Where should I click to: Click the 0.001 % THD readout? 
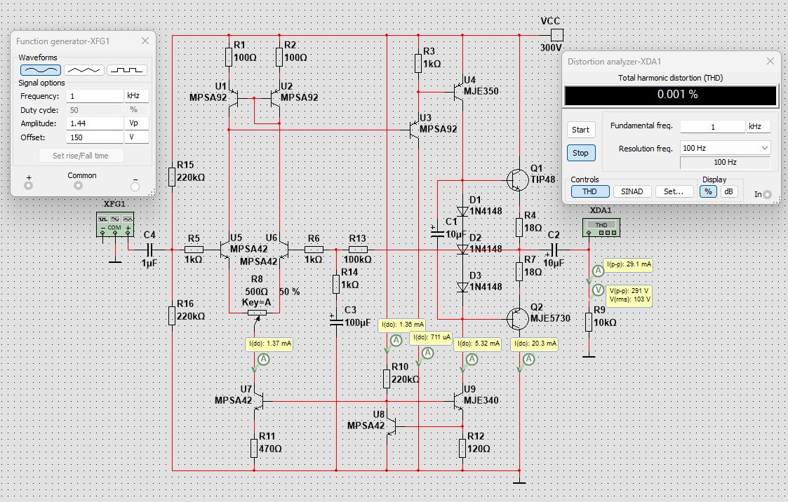pyautogui.click(x=670, y=95)
